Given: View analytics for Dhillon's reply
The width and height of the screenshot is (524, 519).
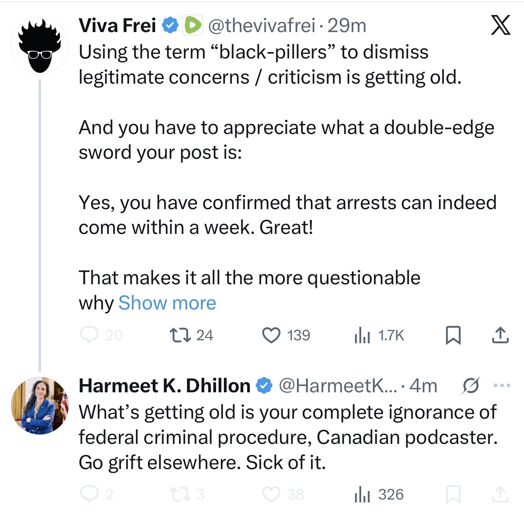Looking at the screenshot, I should click(362, 495).
